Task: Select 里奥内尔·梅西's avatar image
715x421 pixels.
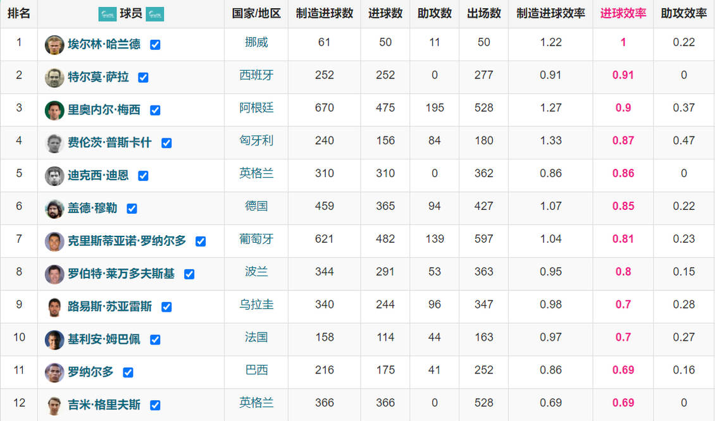Action: pyautogui.click(x=54, y=110)
